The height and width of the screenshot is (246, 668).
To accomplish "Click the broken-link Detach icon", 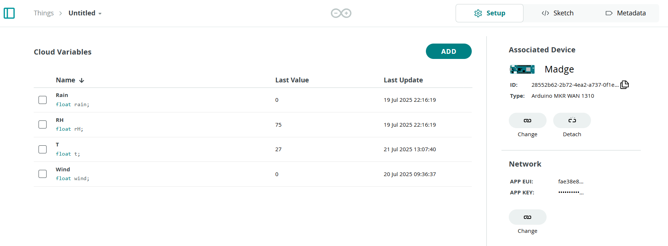I will (572, 120).
